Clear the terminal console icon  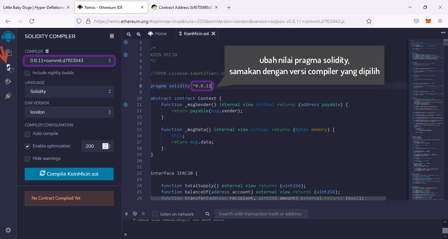click(x=135, y=214)
